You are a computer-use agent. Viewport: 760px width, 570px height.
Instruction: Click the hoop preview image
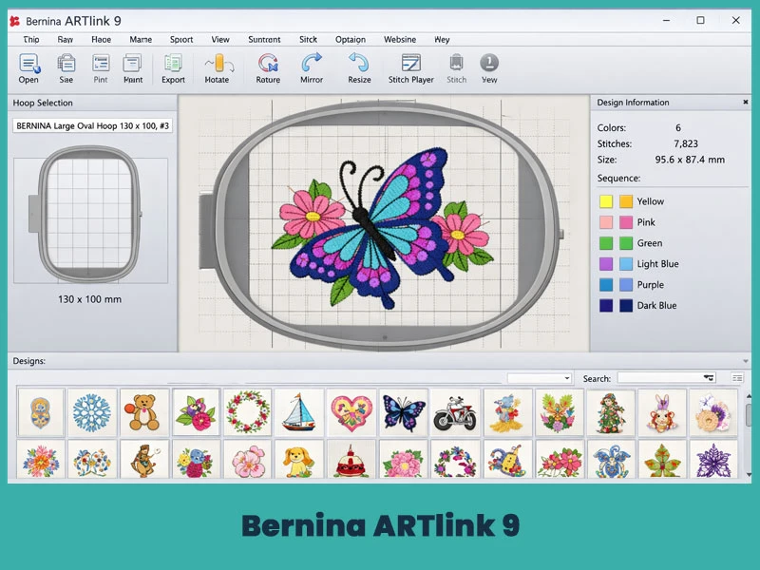(90, 220)
